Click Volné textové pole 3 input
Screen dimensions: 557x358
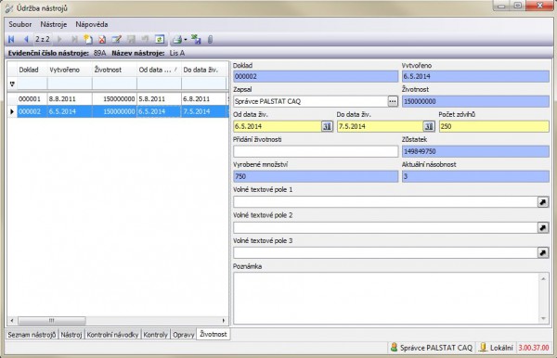[x=385, y=252]
